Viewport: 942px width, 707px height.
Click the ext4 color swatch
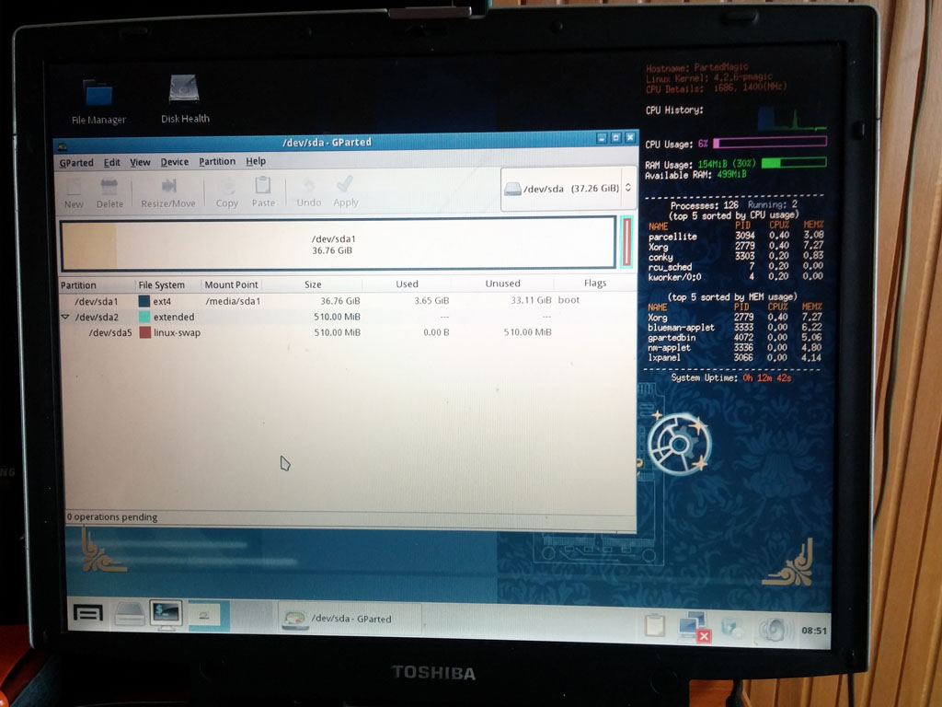coord(144,301)
